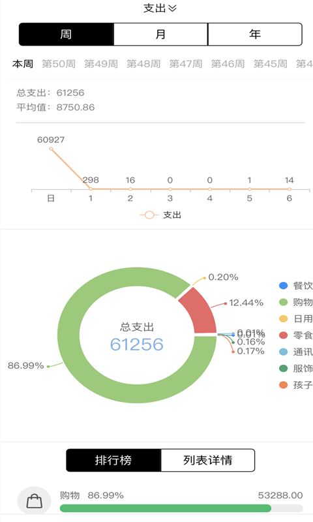Image resolution: width=313 pixels, height=522 pixels.
Task: Click the 购物 green progress bar
Action: tap(166, 508)
